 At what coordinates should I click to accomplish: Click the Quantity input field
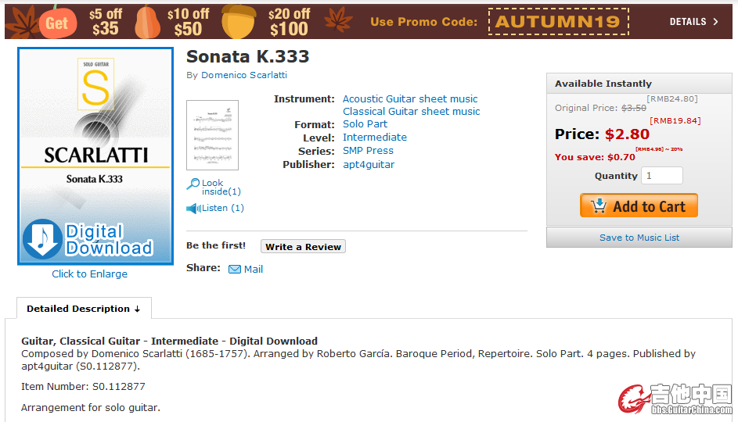pyautogui.click(x=662, y=176)
